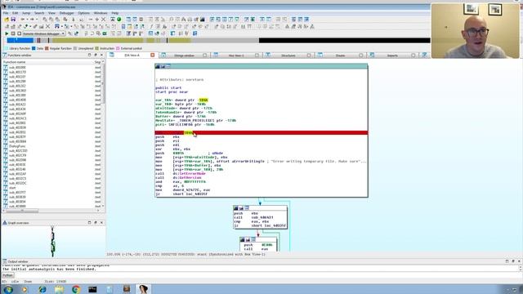Open Chrome from the taskbar

click(76, 289)
